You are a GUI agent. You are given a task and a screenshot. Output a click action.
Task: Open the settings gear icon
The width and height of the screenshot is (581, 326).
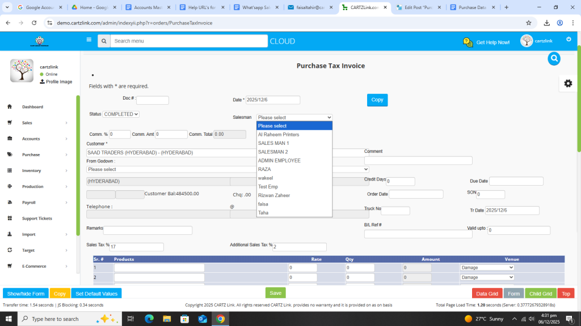(x=567, y=83)
